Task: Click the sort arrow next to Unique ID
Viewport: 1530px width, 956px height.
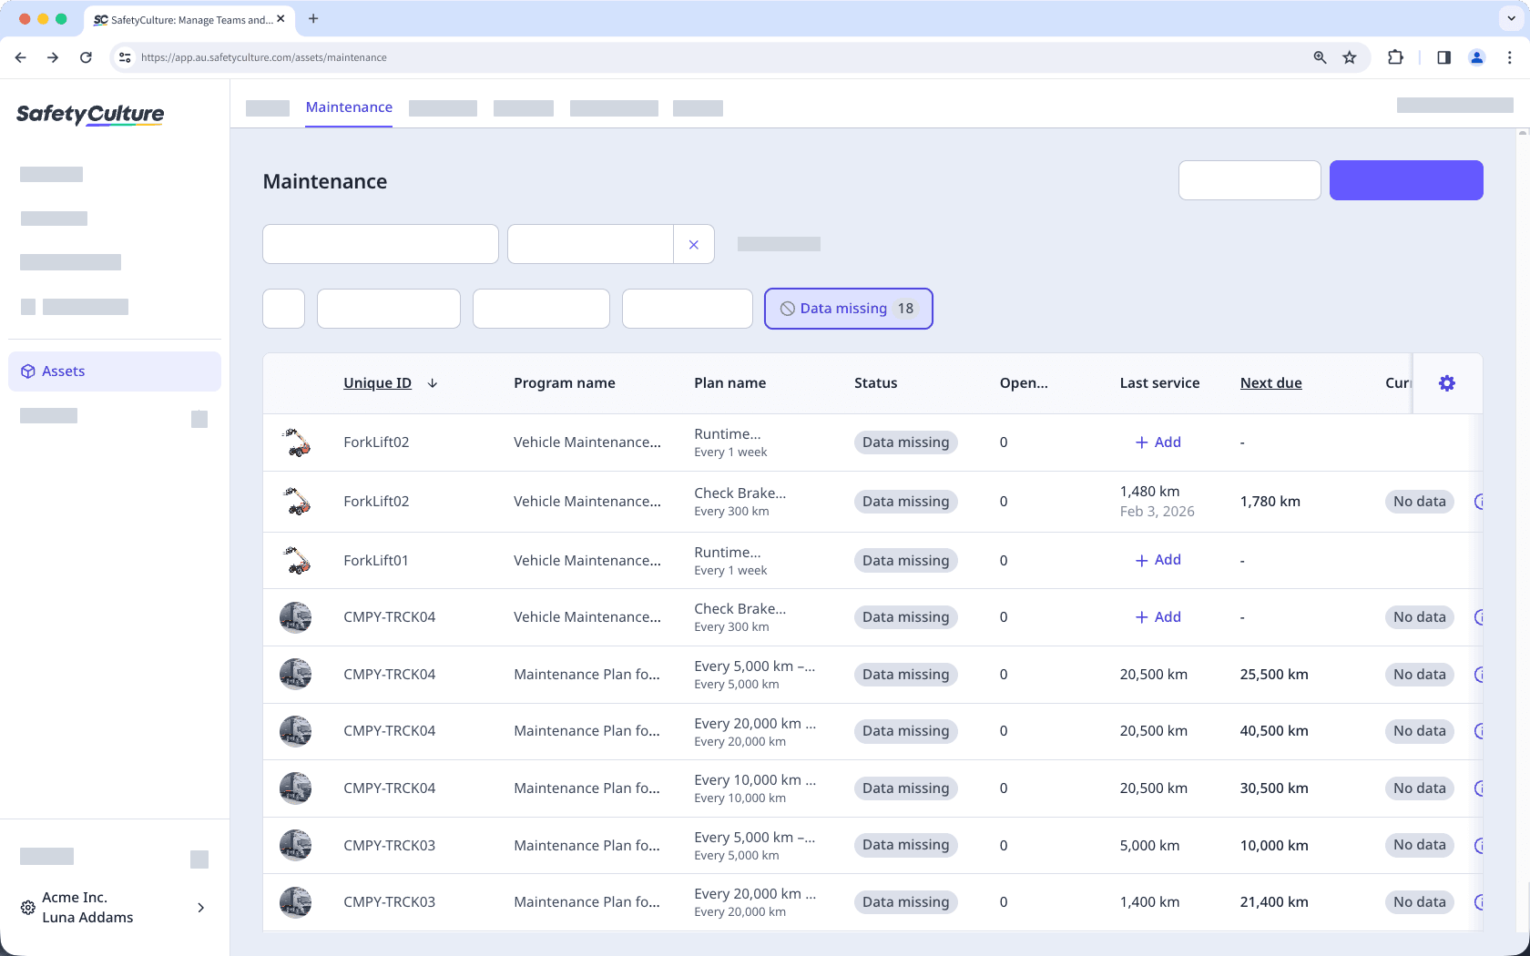Action: tap(433, 383)
